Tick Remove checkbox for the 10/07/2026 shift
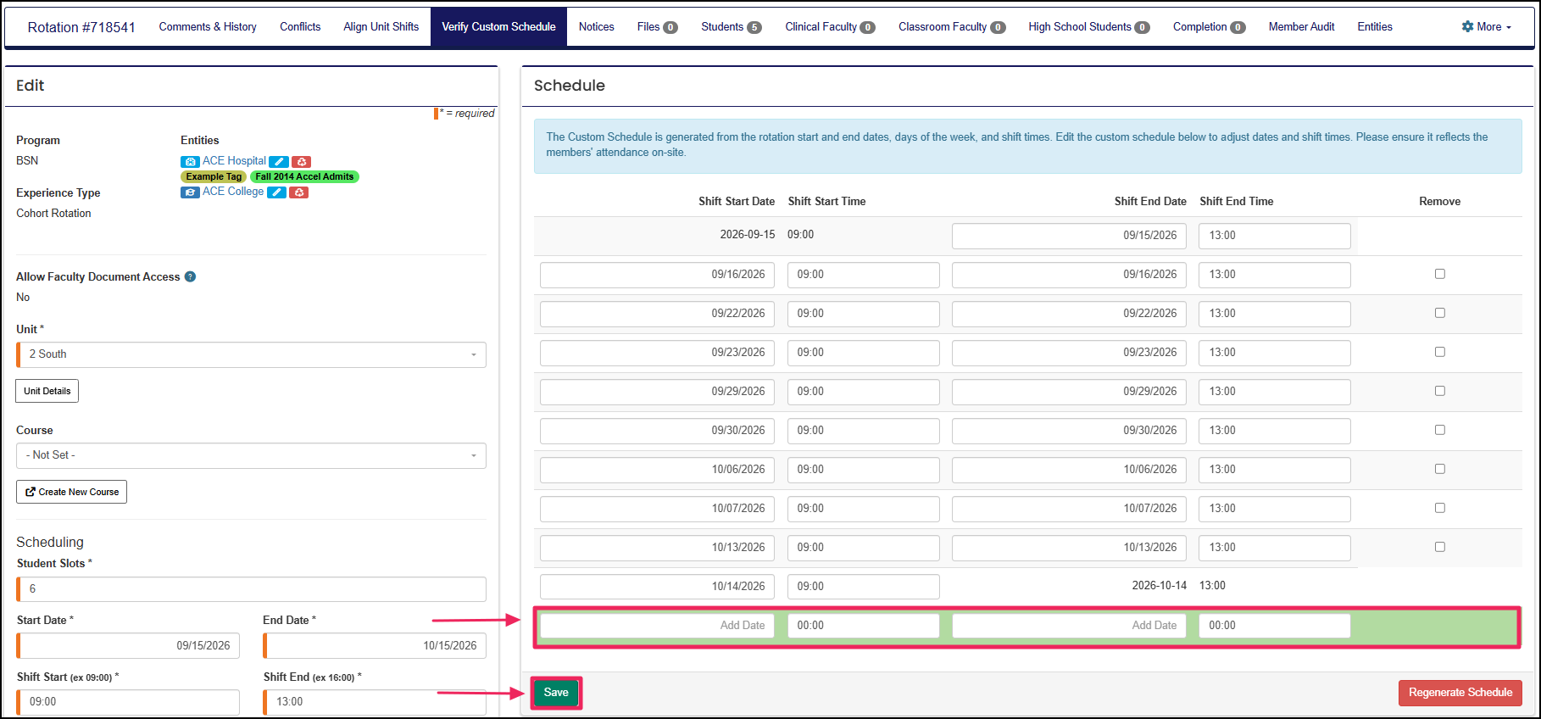This screenshot has width=1541, height=719. [x=1439, y=508]
